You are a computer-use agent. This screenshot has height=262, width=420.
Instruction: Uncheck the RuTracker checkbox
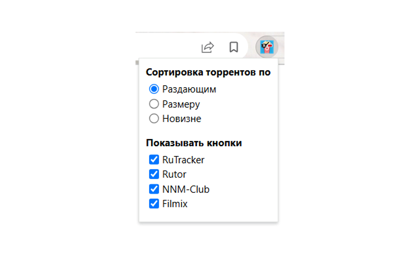point(154,159)
